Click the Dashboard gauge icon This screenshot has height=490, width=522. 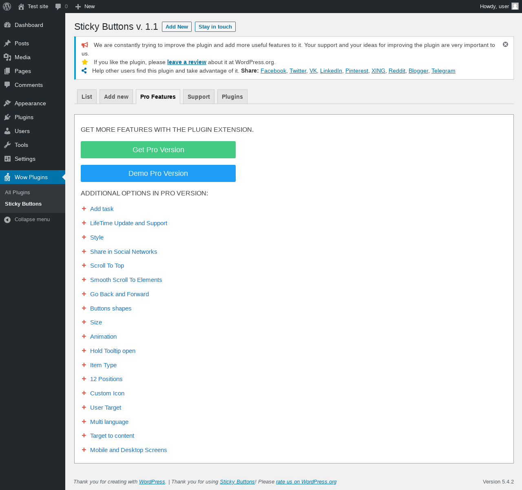point(7,25)
